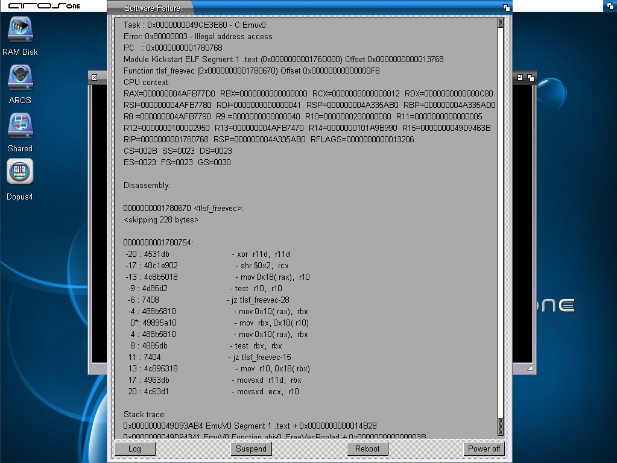Click the Software Failure window depth gadget
The width and height of the screenshot is (617, 463).
coord(507,8)
